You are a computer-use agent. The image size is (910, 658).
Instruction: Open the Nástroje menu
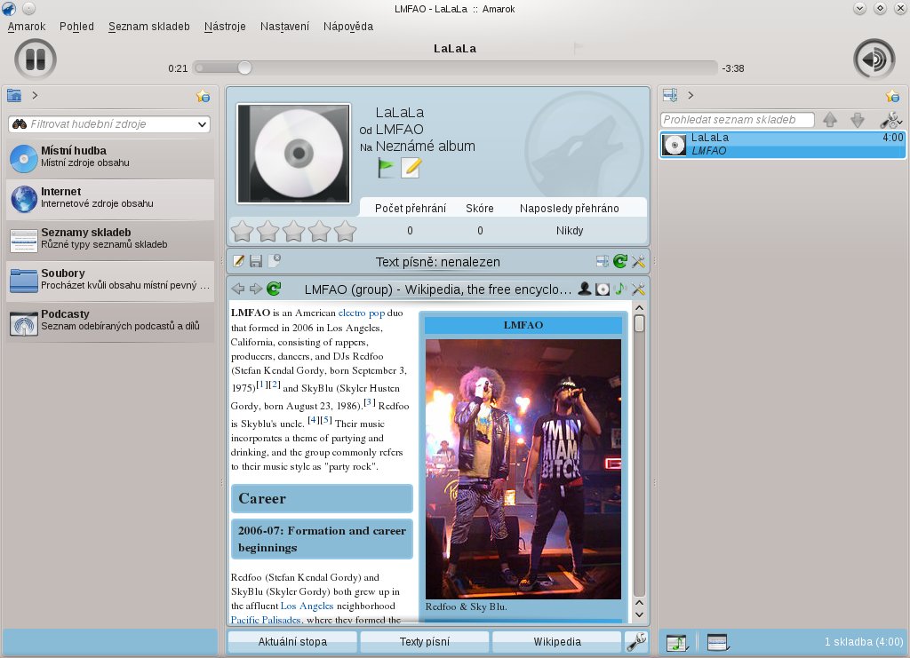(x=225, y=27)
